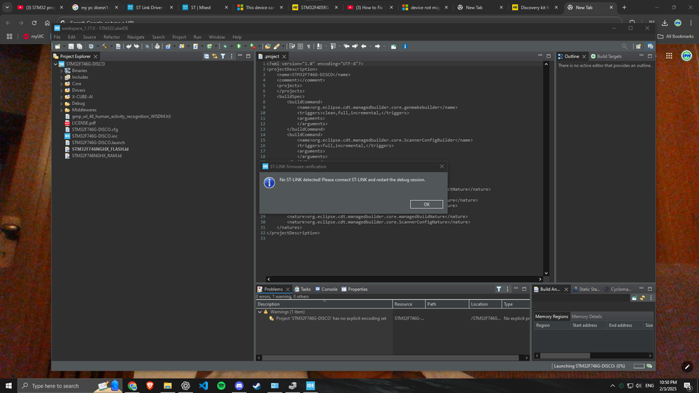Viewport: 699px width, 393px height.
Task: Click the Information Center 'i' icon
Action: pos(405,46)
